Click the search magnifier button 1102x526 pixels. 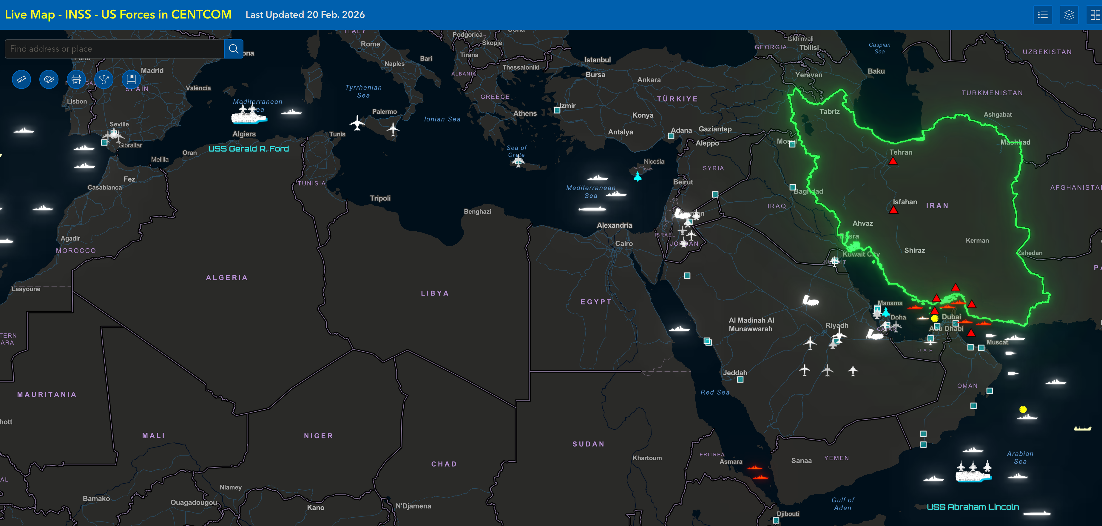234,49
